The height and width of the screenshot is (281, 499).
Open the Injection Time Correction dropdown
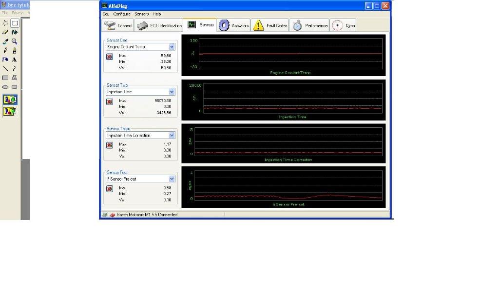coord(172,136)
